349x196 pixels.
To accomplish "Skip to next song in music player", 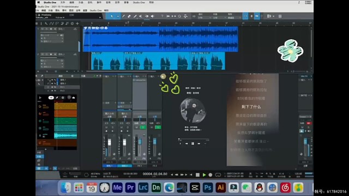I will tap(198, 144).
